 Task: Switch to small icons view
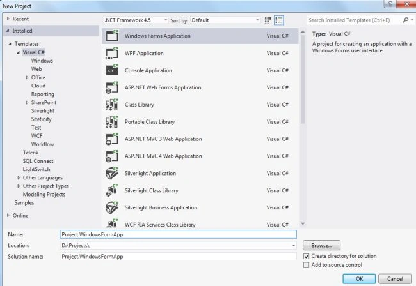pos(268,20)
